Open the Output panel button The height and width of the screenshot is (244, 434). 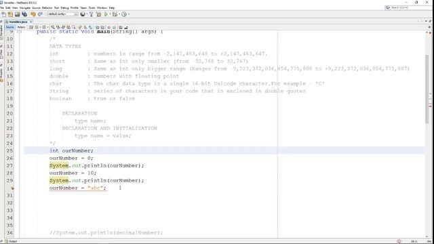pos(11,241)
